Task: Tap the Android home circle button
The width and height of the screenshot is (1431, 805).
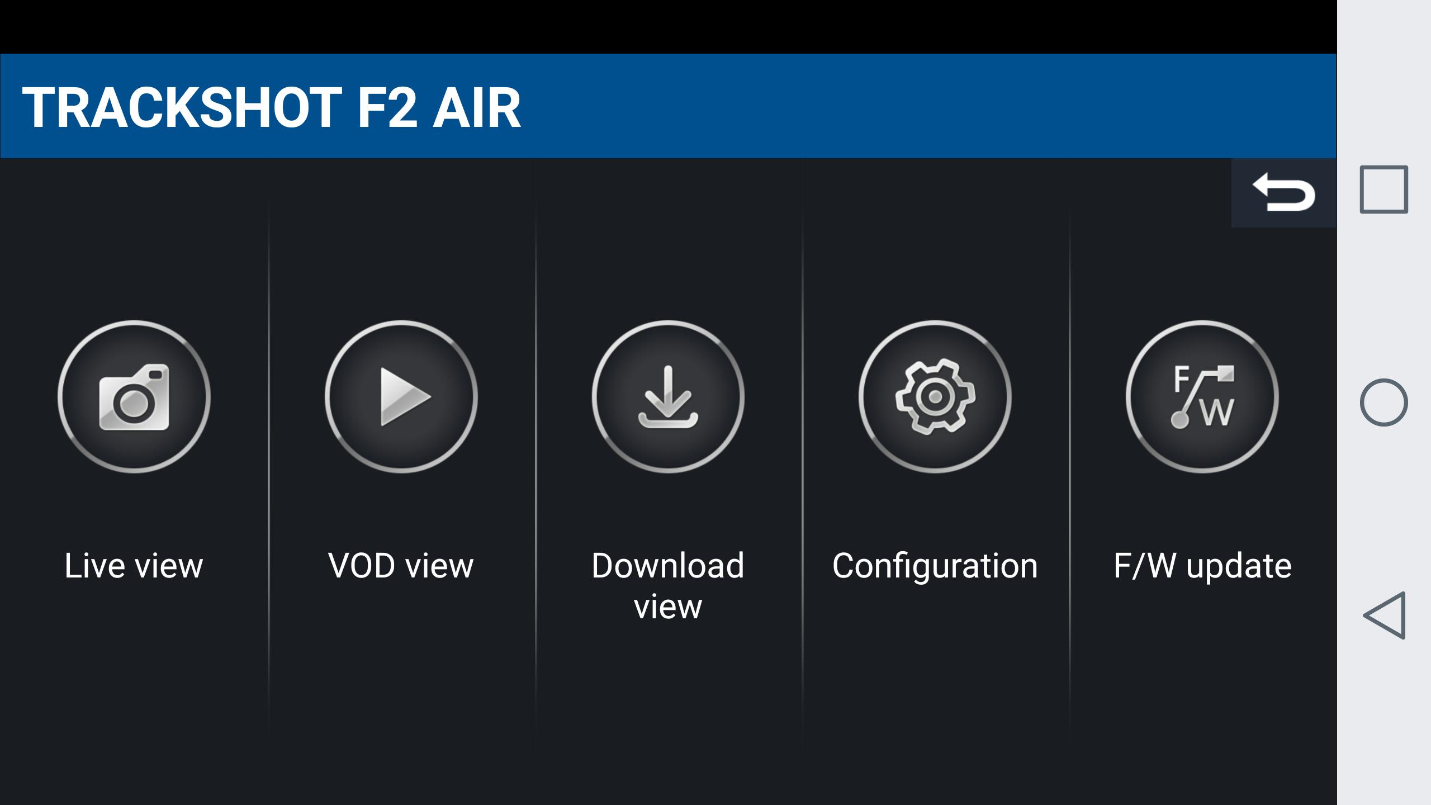Action: point(1384,402)
